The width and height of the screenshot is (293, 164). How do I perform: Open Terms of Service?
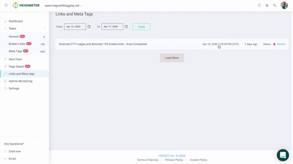click(x=147, y=160)
